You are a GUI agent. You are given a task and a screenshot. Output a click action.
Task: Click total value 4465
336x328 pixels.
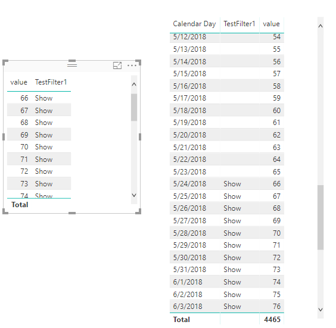click(x=272, y=320)
